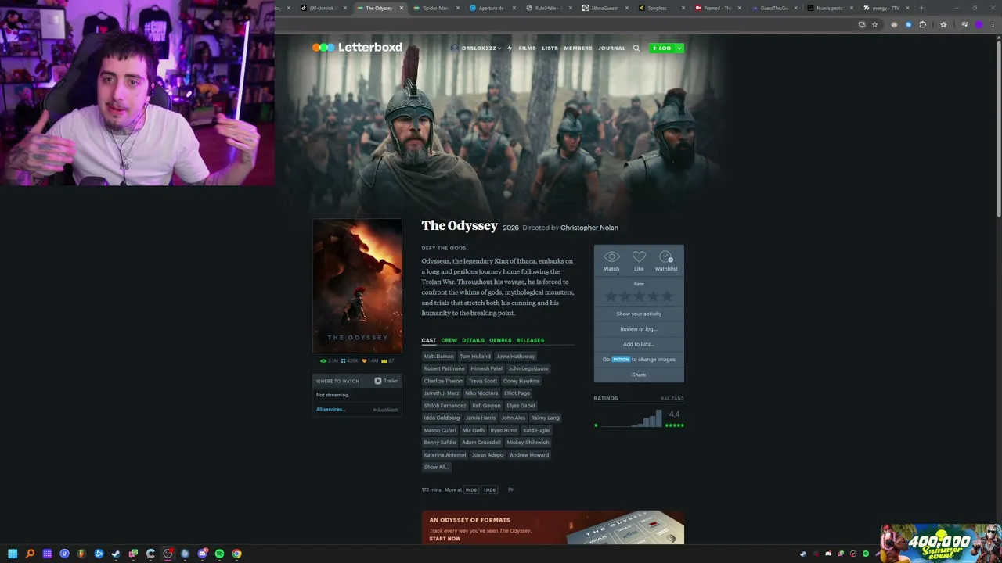Click the Share option
Image resolution: width=1002 pixels, height=563 pixels.
pyautogui.click(x=639, y=375)
